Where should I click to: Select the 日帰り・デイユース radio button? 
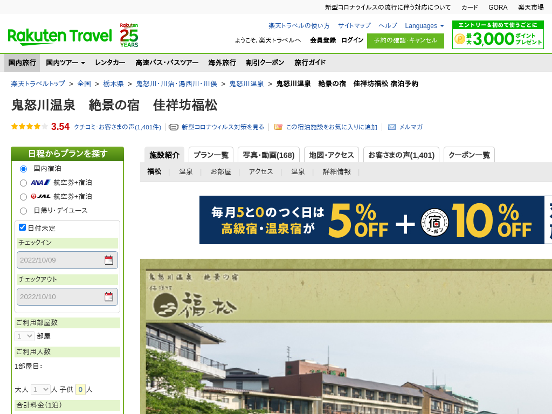point(23,211)
